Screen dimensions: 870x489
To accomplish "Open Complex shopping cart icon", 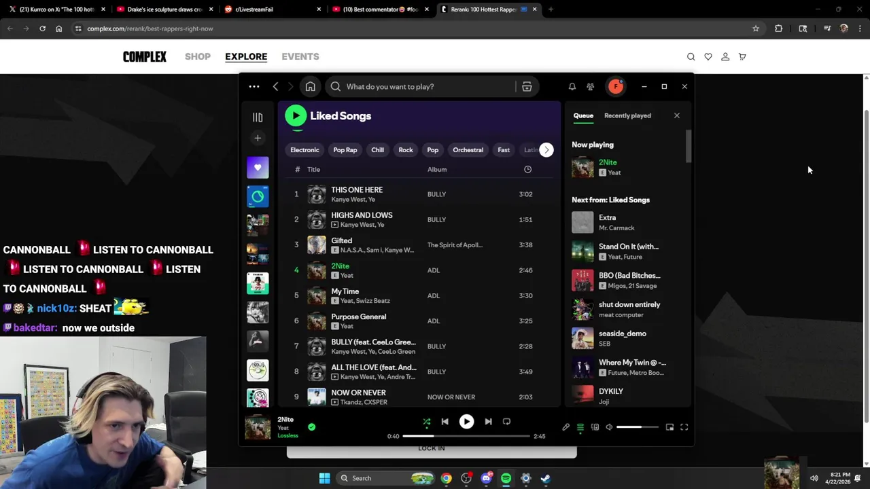I will pos(742,57).
